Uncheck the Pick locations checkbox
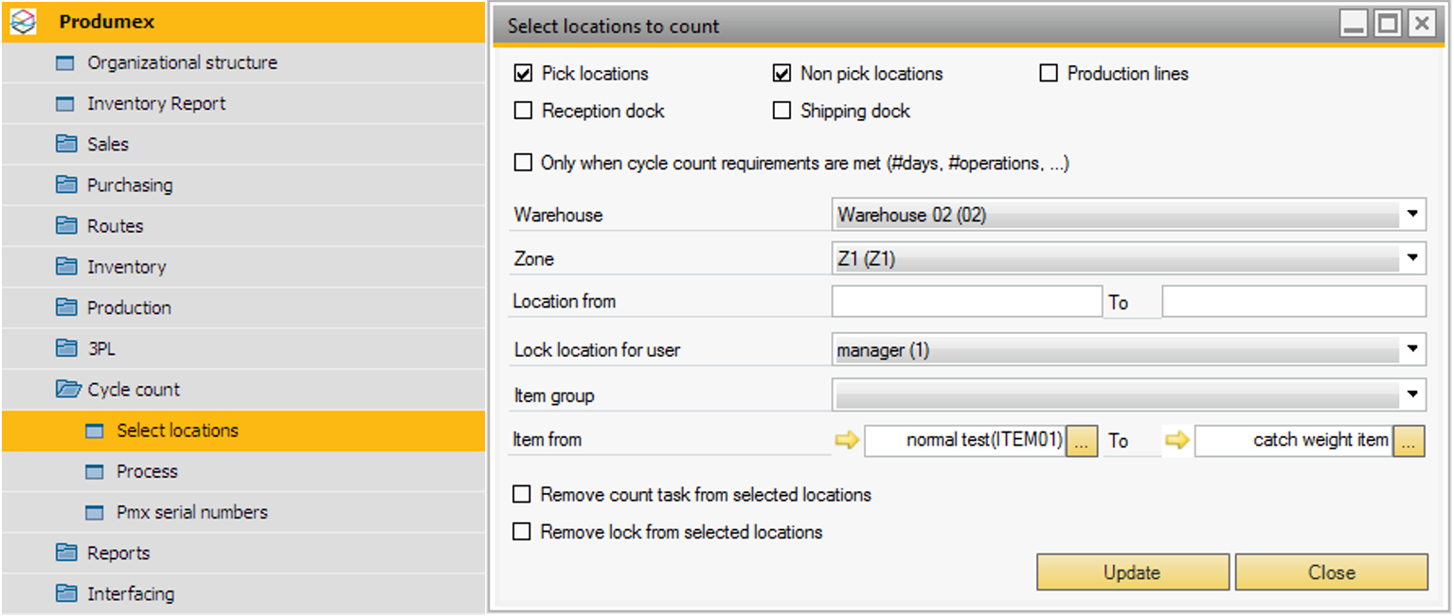 [x=523, y=74]
